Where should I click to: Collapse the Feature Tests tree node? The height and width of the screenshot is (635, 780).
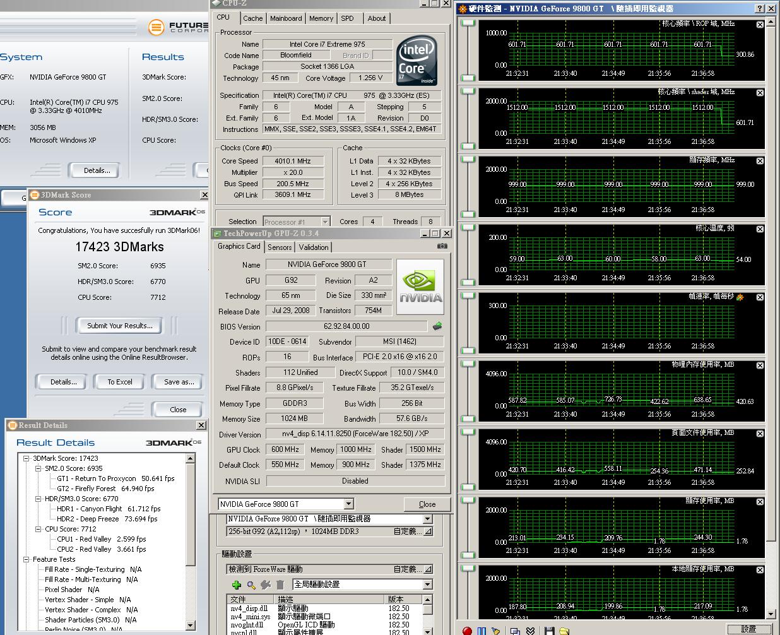coord(27,559)
